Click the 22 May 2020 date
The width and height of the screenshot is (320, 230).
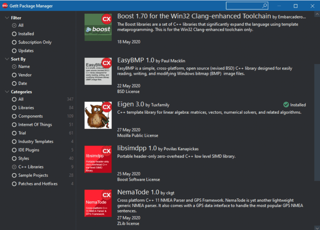(x=129, y=86)
